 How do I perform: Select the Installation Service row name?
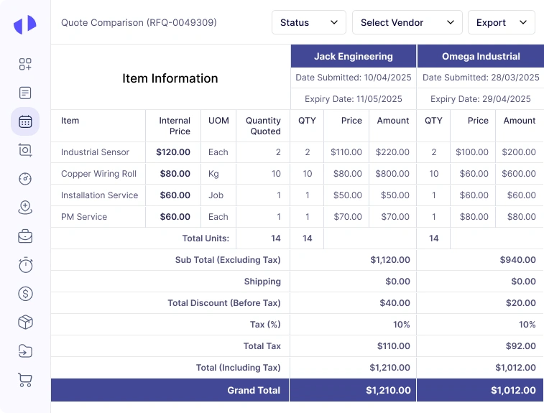[x=100, y=195]
